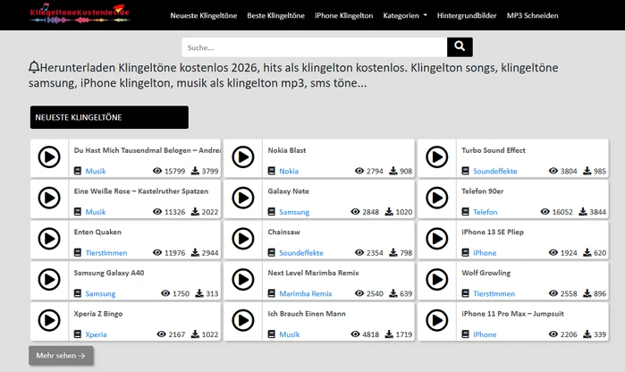Play the Telefon 90er ringtone
625x372 pixels.
[x=437, y=198]
